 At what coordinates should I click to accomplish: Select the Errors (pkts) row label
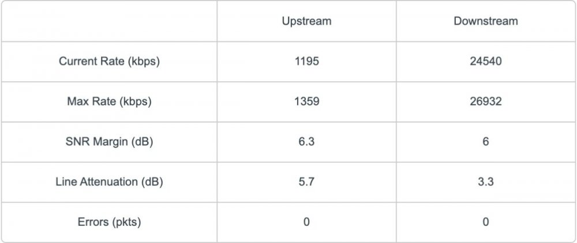click(x=109, y=222)
